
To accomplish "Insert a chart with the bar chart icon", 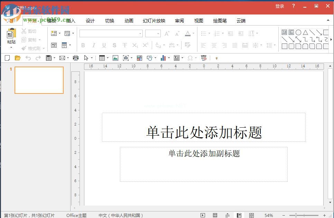I will (163, 58).
